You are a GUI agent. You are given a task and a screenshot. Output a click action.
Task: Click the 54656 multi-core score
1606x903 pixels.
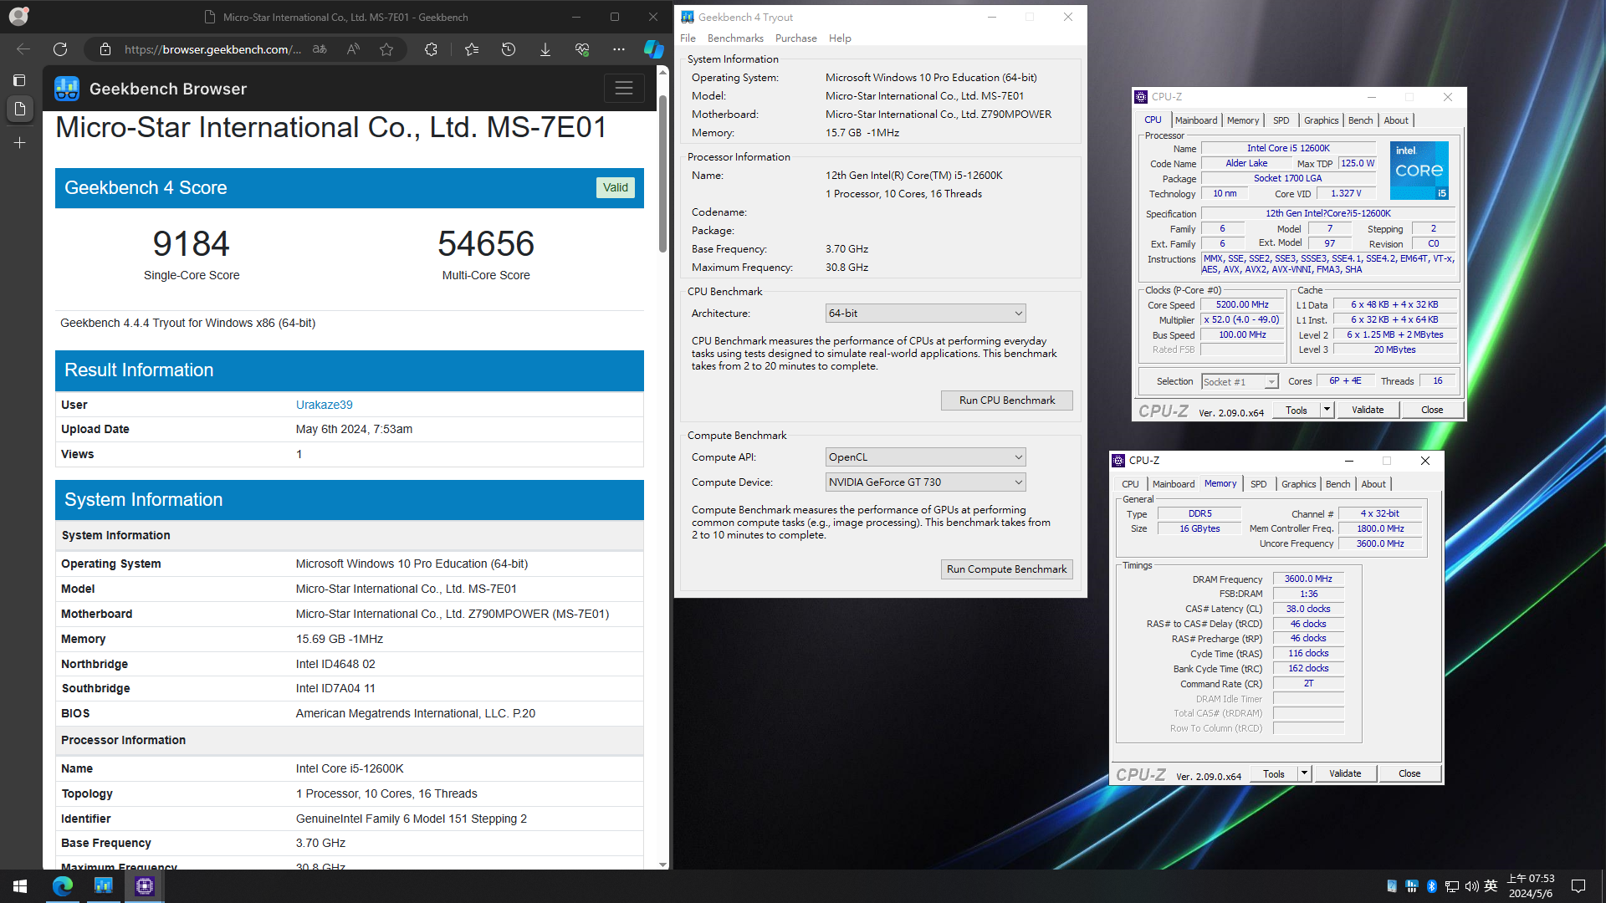(x=486, y=244)
